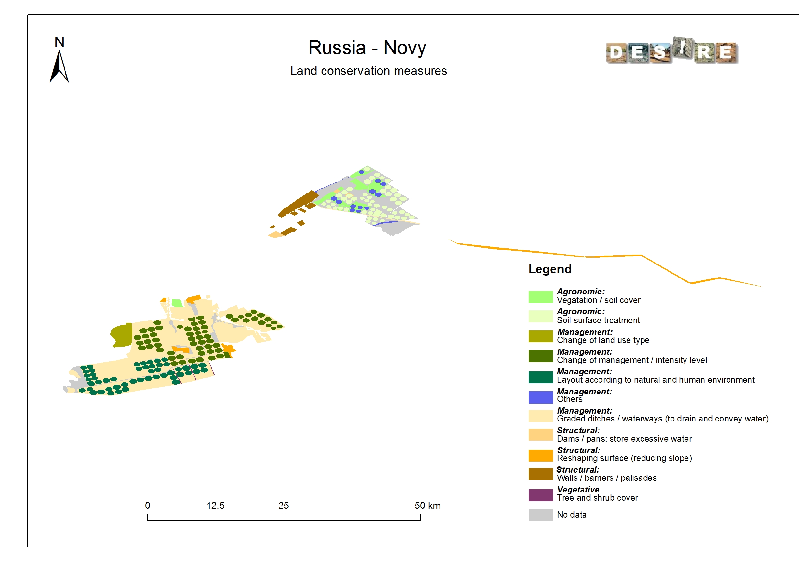This screenshot has width=808, height=571.
Task: Click the DESIRE project logo
Action: point(671,52)
